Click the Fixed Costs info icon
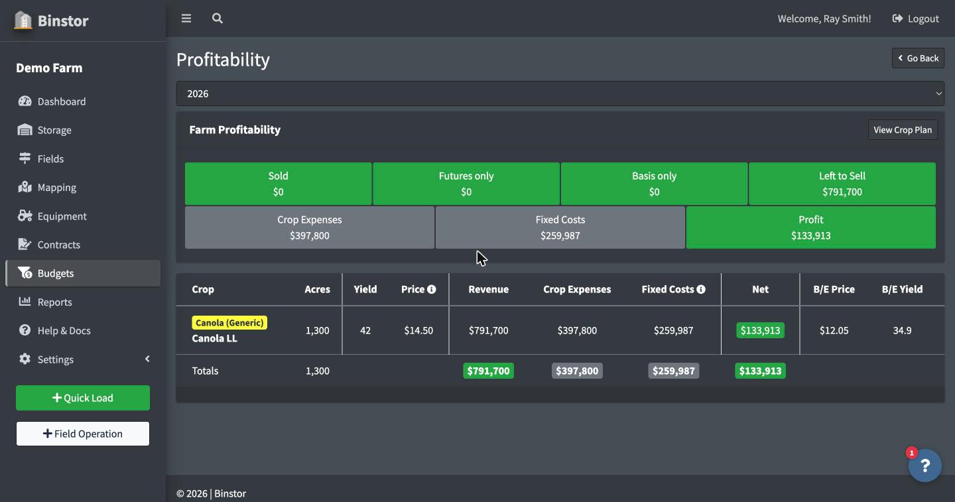This screenshot has height=502, width=955. click(701, 289)
